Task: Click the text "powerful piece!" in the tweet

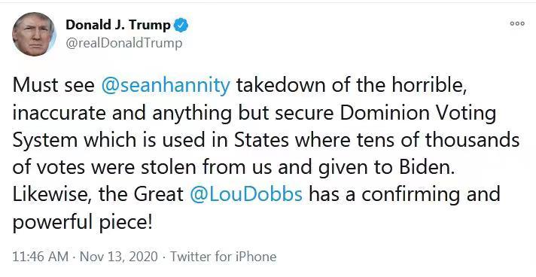Action: (x=82, y=223)
